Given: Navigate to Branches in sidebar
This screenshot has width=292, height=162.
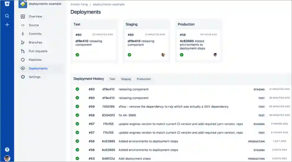Looking at the screenshot, I should point(35,42).
